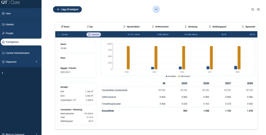Screen dimensions: 266x135
Task: Click the Bokslut sidebar icon
Action: coord(3,24)
